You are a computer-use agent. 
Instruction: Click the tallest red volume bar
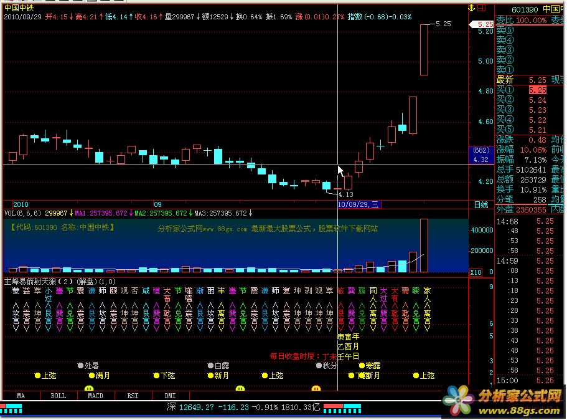[x=424, y=246]
